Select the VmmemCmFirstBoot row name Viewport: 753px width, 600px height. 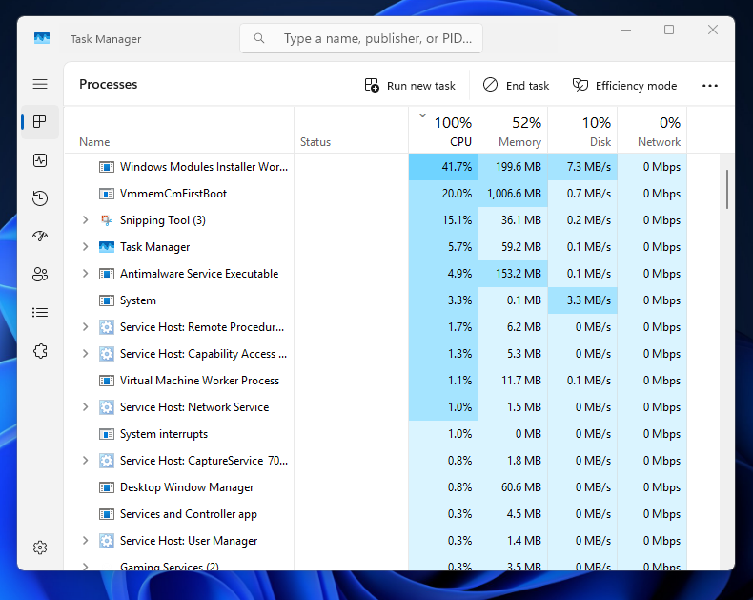pyautogui.click(x=173, y=194)
